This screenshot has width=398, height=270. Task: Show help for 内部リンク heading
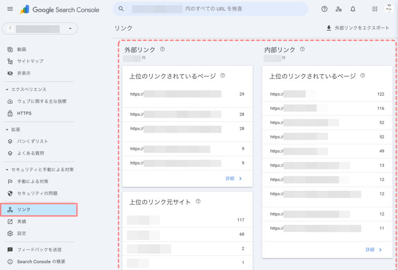click(x=302, y=49)
